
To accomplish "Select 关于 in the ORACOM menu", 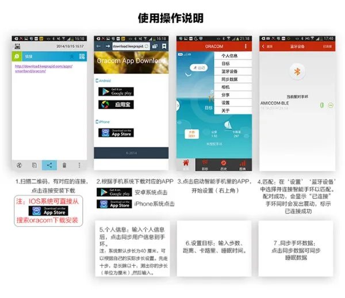I will click(x=233, y=110).
